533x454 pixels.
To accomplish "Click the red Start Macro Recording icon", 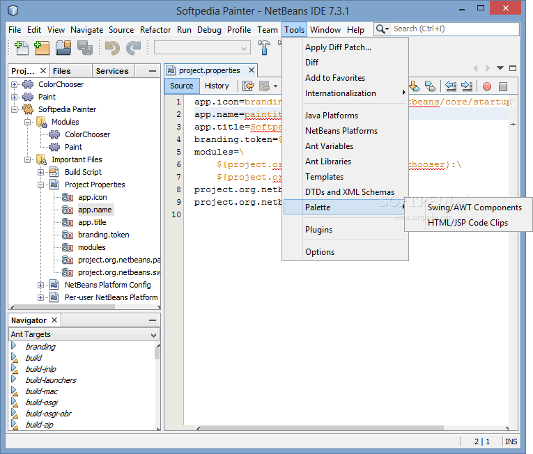I will [487, 86].
